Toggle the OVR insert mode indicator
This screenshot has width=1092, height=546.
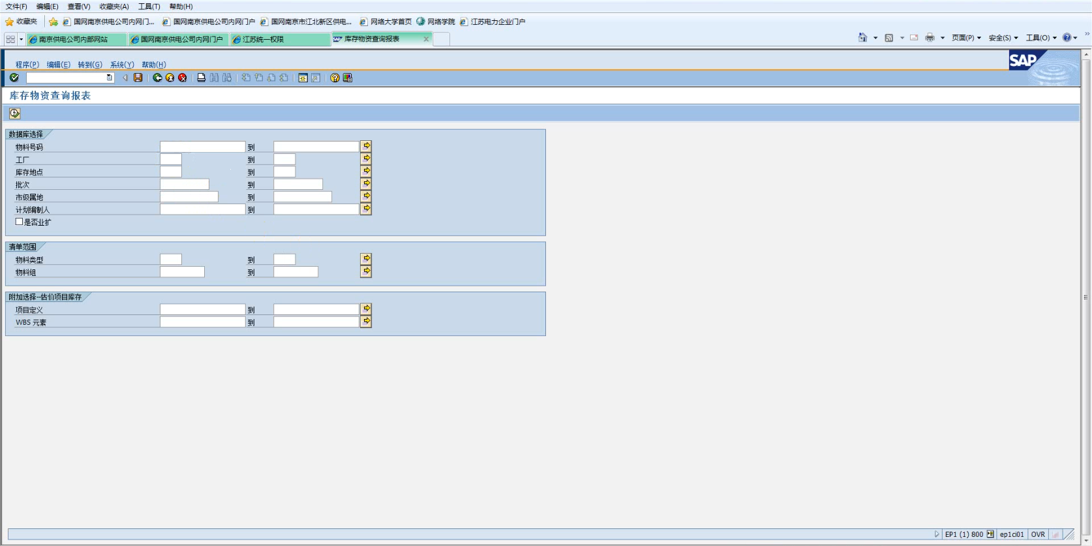1038,534
